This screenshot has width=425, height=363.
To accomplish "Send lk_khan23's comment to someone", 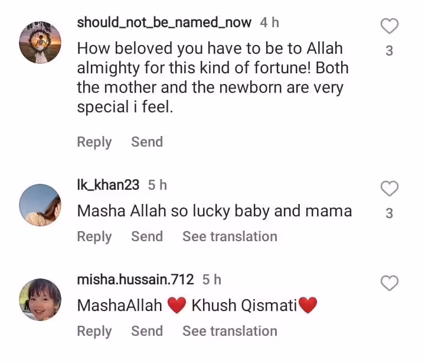I will tap(147, 236).
